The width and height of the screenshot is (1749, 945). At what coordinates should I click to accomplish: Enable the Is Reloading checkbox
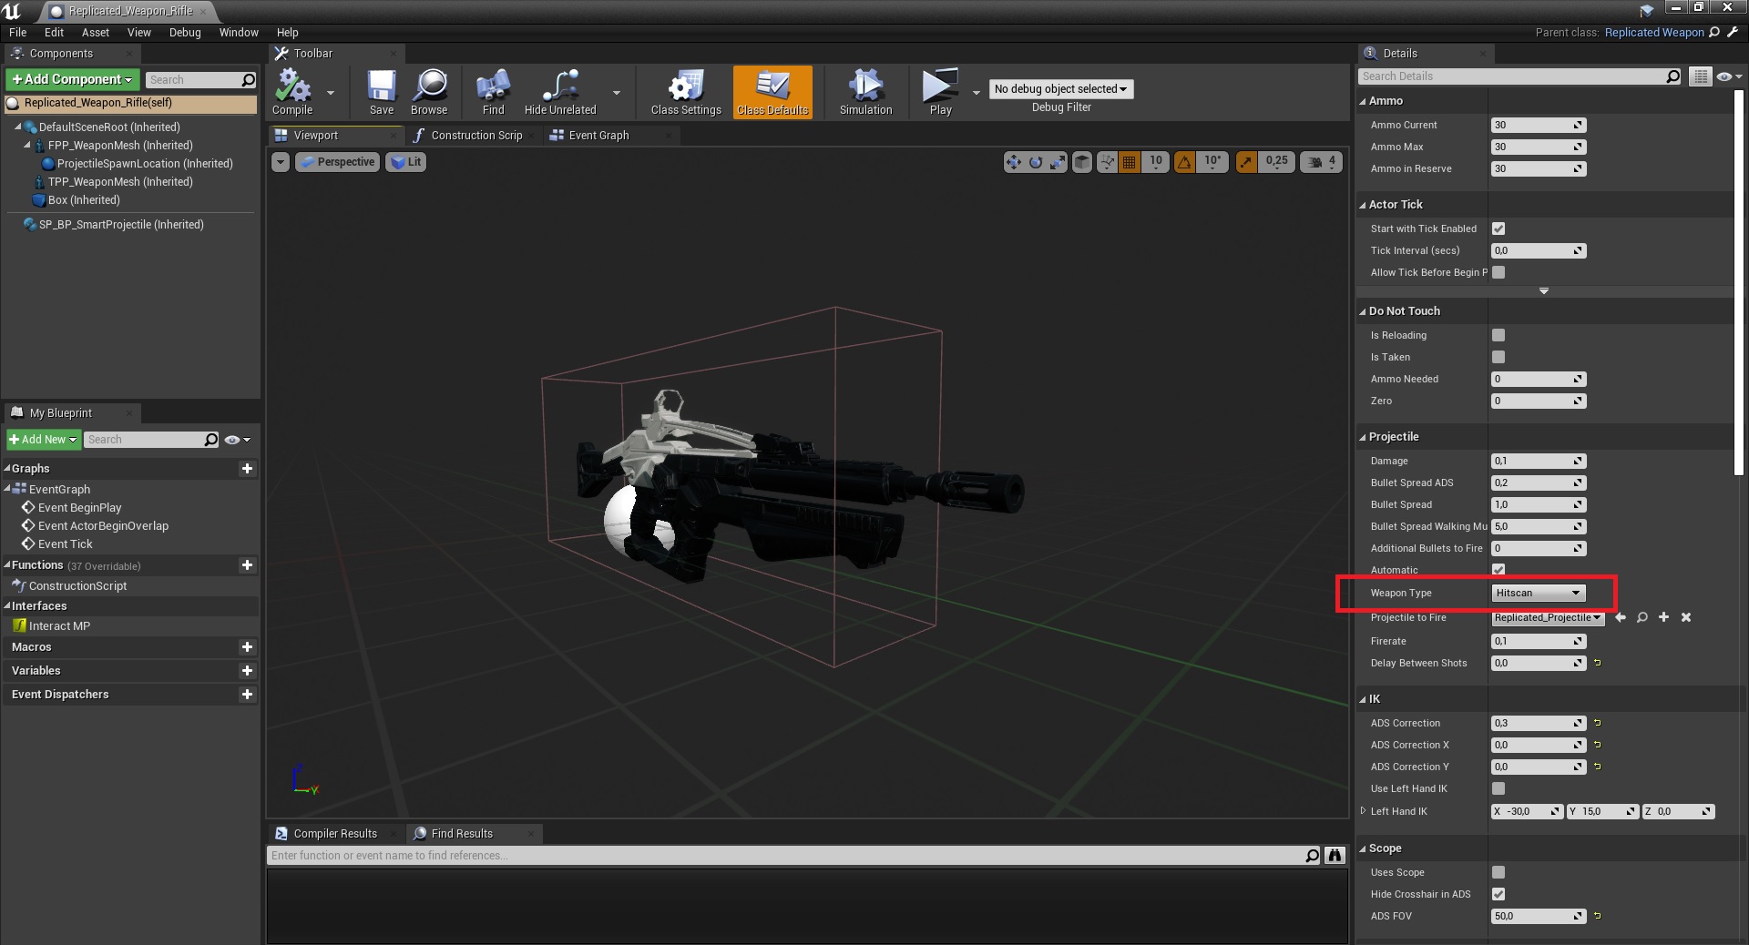pos(1498,336)
